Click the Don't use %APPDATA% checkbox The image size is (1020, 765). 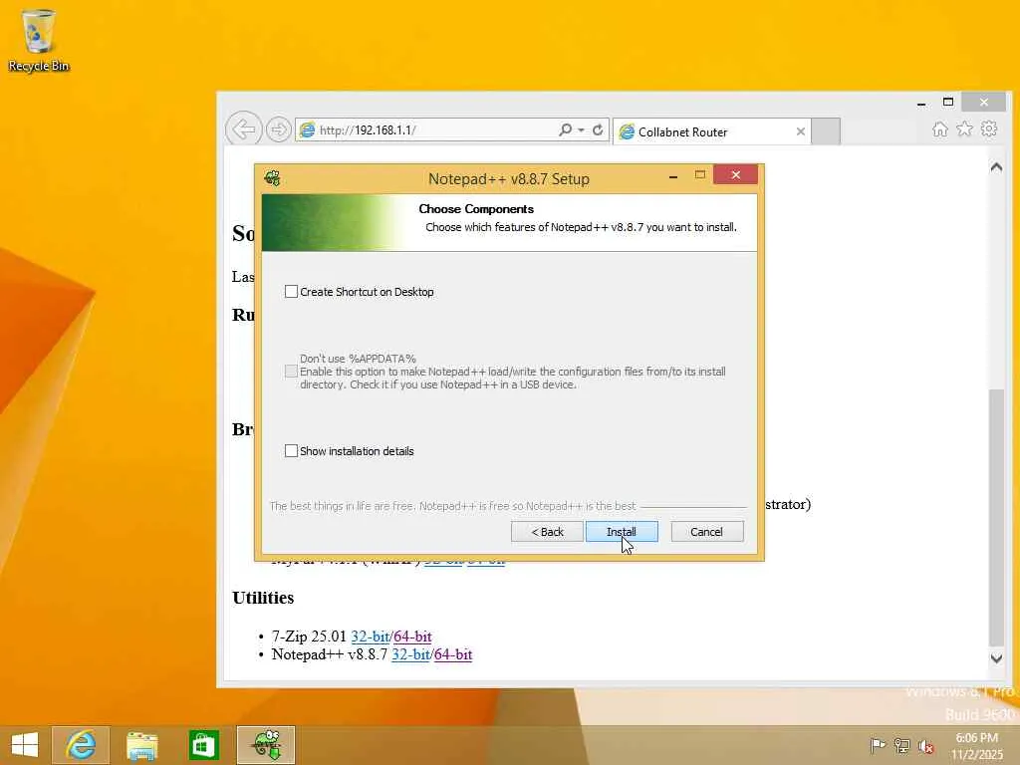(292, 372)
